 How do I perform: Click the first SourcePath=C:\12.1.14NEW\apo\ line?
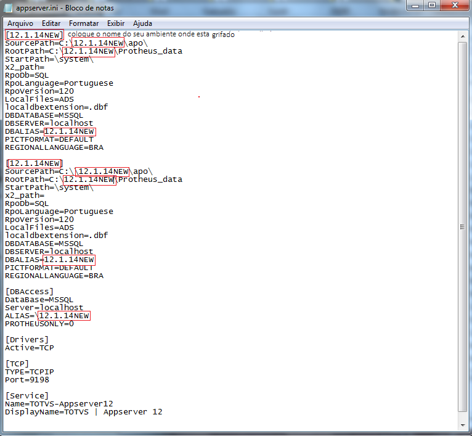(76, 43)
